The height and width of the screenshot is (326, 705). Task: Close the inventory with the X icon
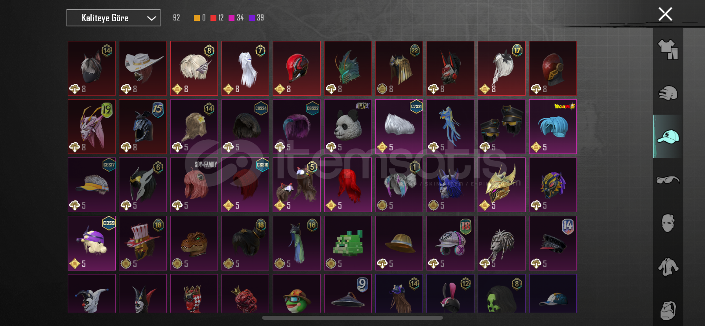point(665,14)
